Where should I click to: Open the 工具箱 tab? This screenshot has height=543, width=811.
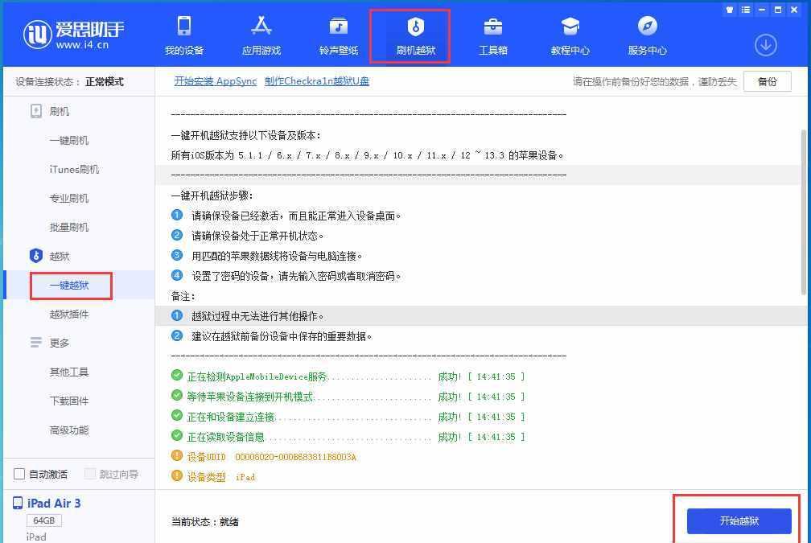pyautogui.click(x=492, y=35)
